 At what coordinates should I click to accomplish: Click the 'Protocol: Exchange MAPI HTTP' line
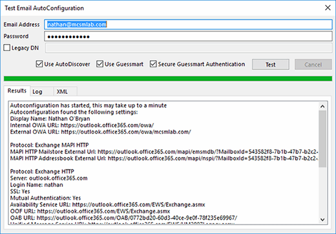click(x=49, y=145)
